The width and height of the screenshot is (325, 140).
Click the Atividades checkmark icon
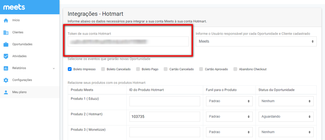(x=6, y=56)
